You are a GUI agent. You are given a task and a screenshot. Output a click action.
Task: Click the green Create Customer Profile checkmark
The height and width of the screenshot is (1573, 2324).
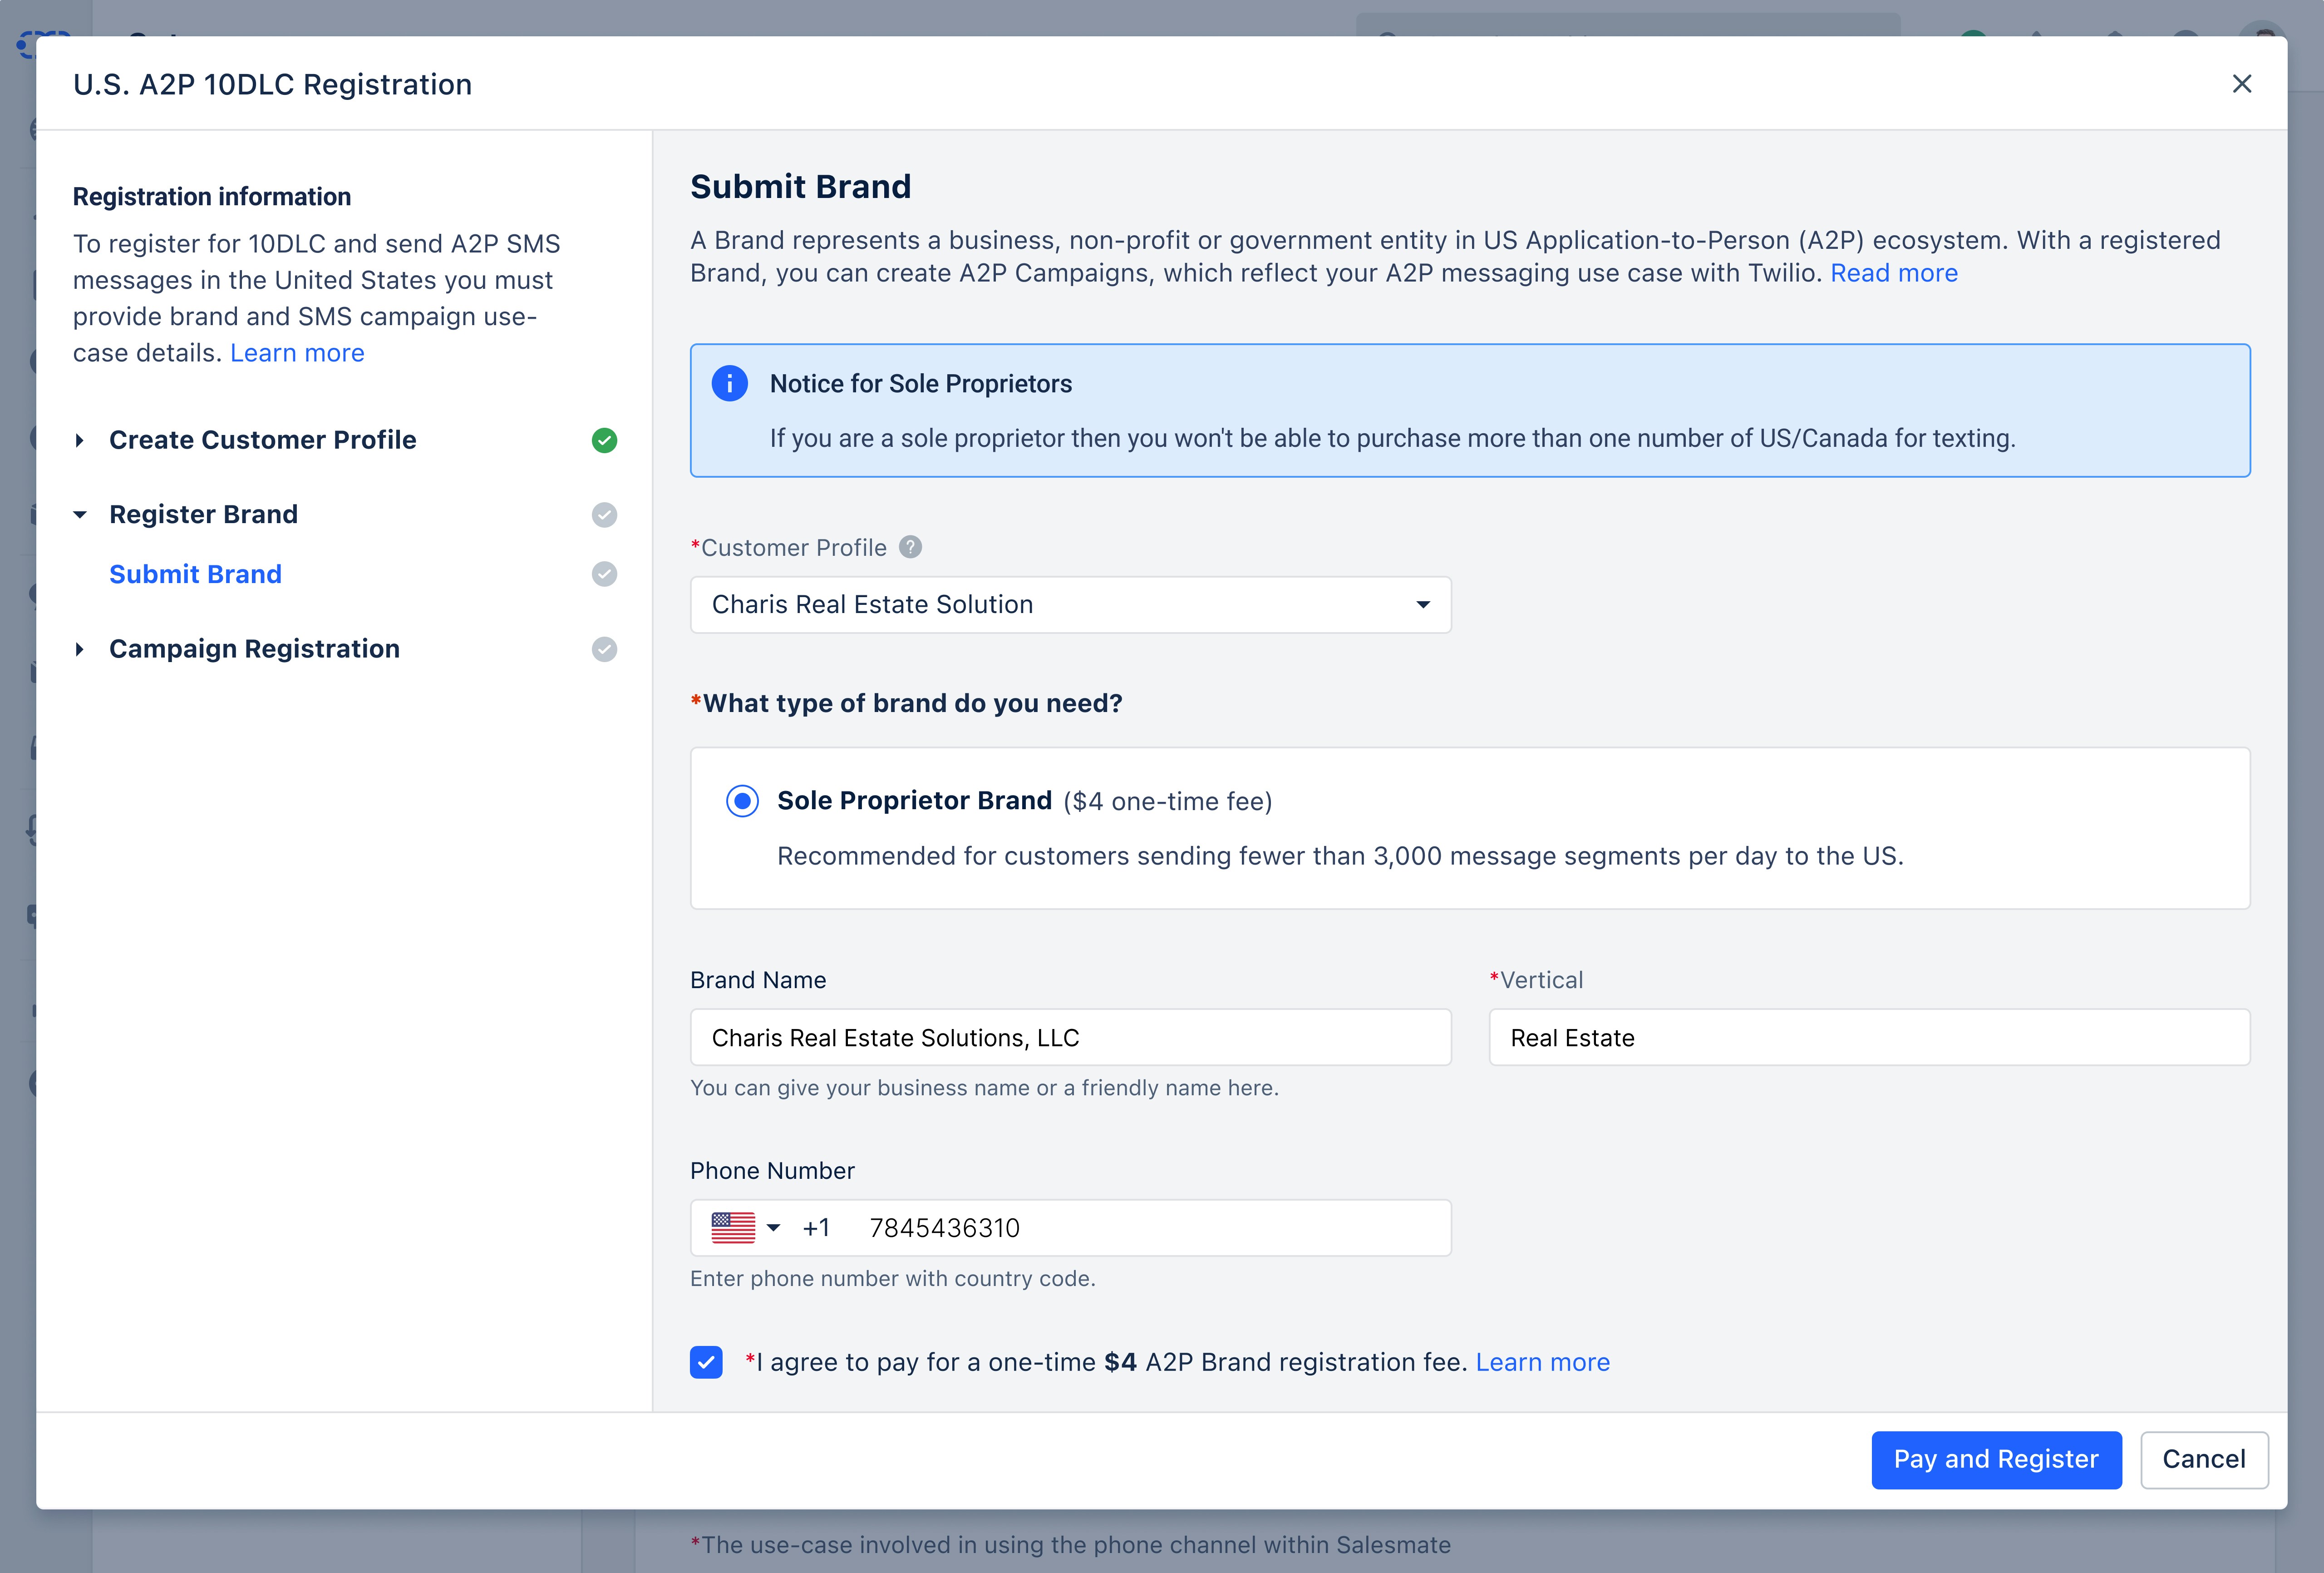point(604,440)
